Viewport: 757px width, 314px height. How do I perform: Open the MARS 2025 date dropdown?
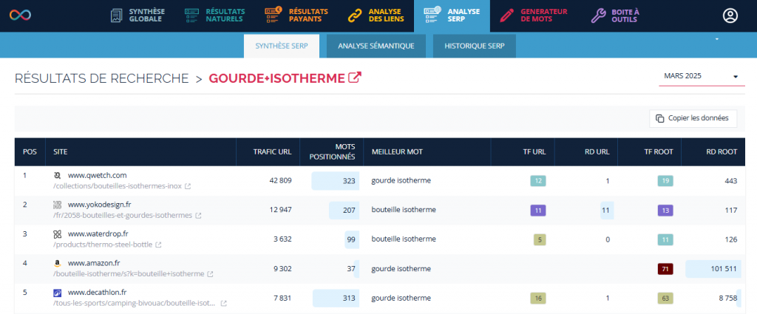coord(702,76)
